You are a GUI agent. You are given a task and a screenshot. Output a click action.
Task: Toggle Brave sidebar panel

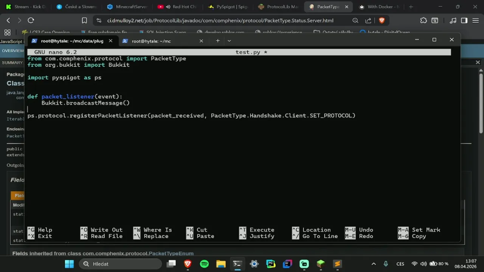point(464,20)
